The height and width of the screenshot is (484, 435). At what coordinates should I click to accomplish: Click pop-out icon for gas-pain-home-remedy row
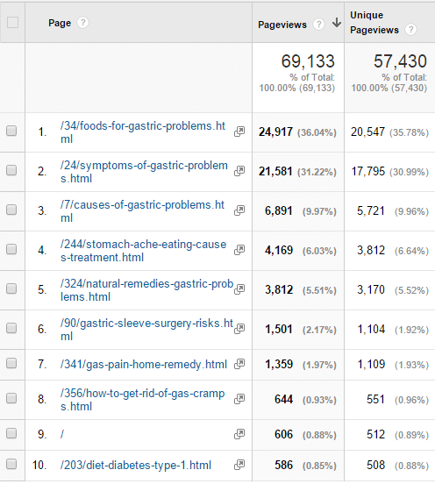pos(239,364)
